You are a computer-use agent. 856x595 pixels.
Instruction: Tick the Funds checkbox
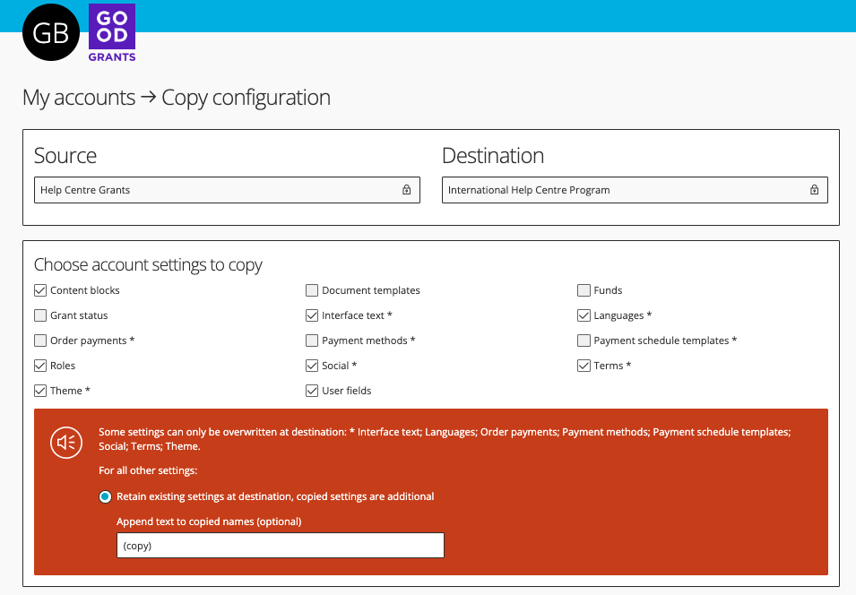coord(584,290)
